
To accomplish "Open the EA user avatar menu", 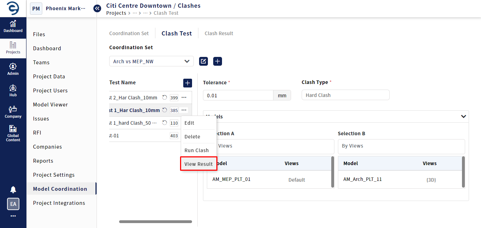I will click(x=13, y=204).
